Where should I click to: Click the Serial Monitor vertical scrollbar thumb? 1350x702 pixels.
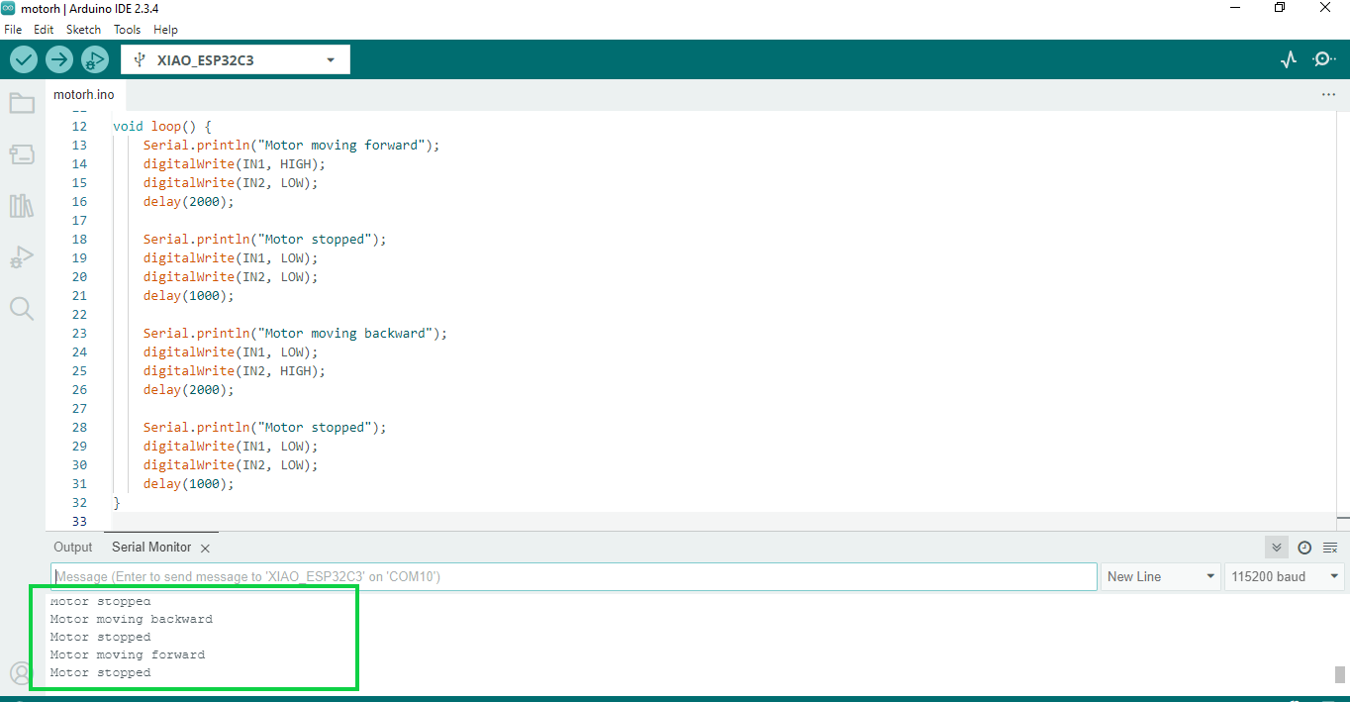click(x=1340, y=674)
